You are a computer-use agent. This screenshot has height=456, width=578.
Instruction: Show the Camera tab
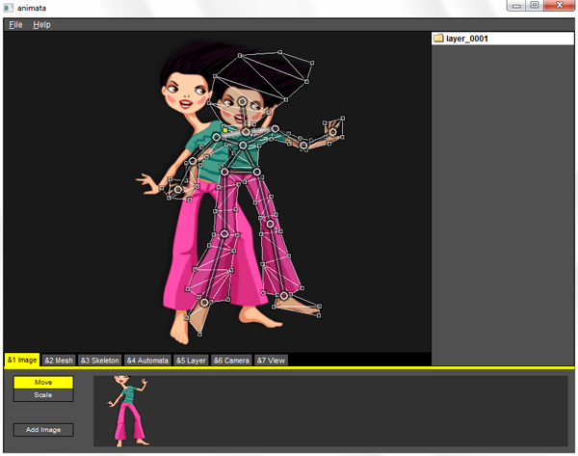tap(231, 361)
